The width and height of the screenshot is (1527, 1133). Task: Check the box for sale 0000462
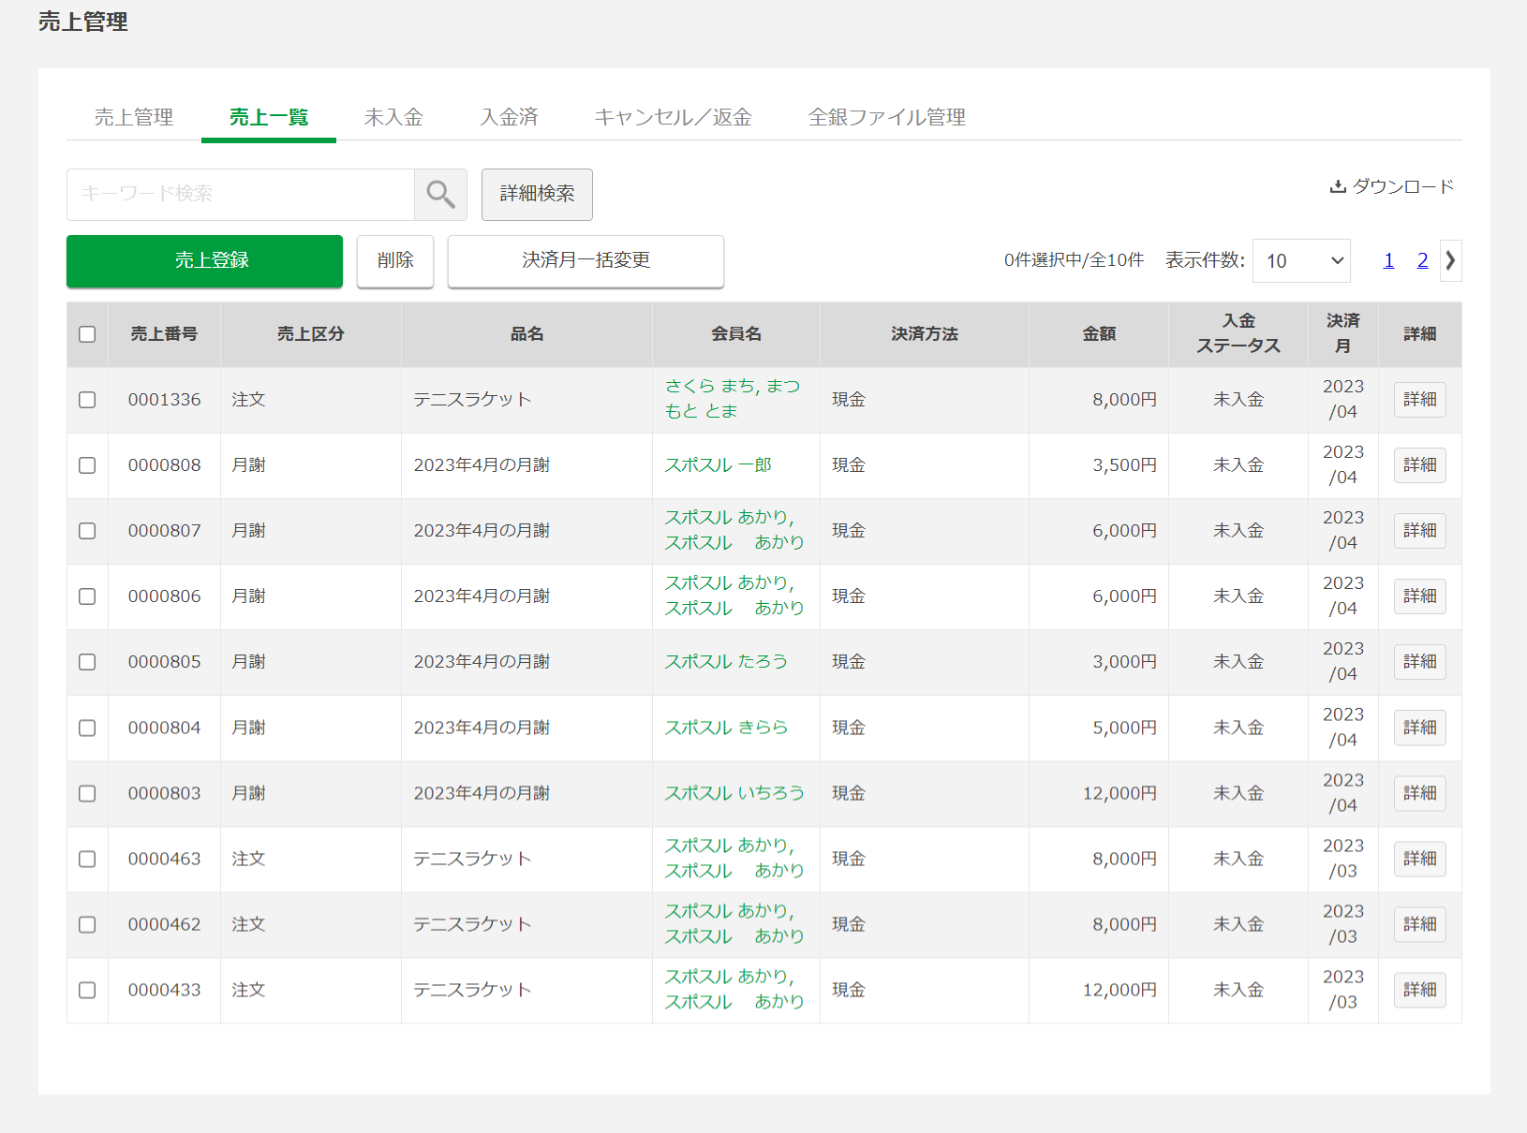pos(87,924)
